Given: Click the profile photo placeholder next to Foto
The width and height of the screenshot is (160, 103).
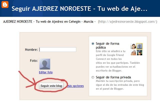Looking at the screenshot, I should [45, 64].
